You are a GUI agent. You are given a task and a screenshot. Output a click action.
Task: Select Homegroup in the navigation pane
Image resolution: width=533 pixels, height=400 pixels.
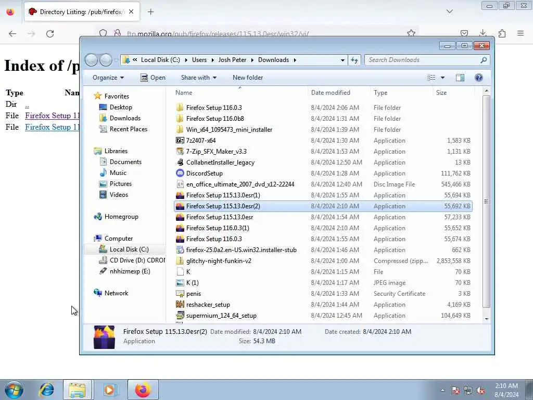pos(116,217)
